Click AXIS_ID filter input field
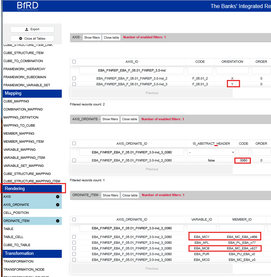 click(x=132, y=71)
